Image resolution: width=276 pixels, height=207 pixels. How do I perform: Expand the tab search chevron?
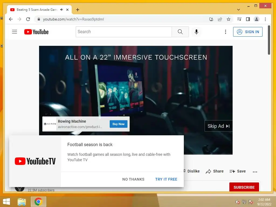coord(239,10)
